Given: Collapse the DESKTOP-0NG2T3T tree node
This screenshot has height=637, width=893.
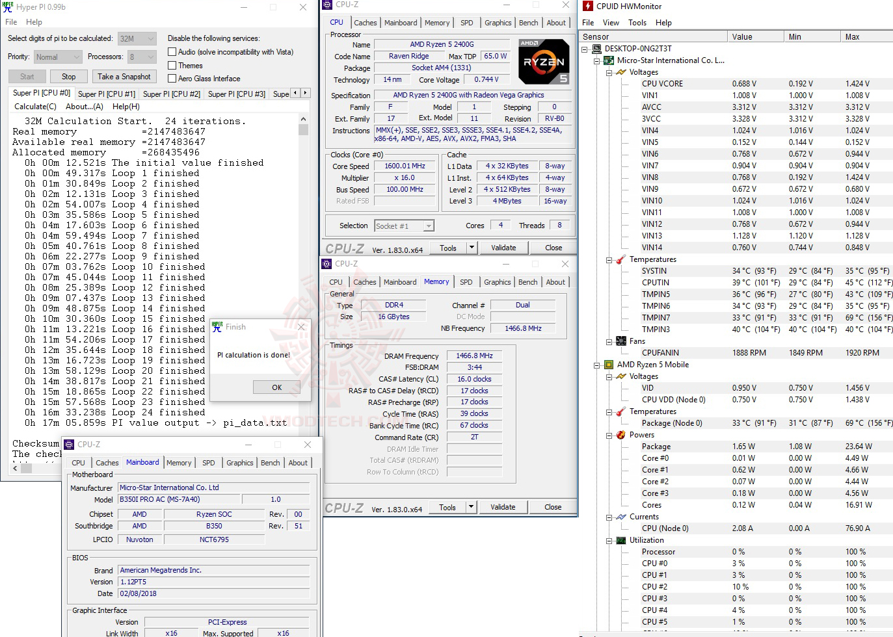Looking at the screenshot, I should pyautogui.click(x=585, y=49).
